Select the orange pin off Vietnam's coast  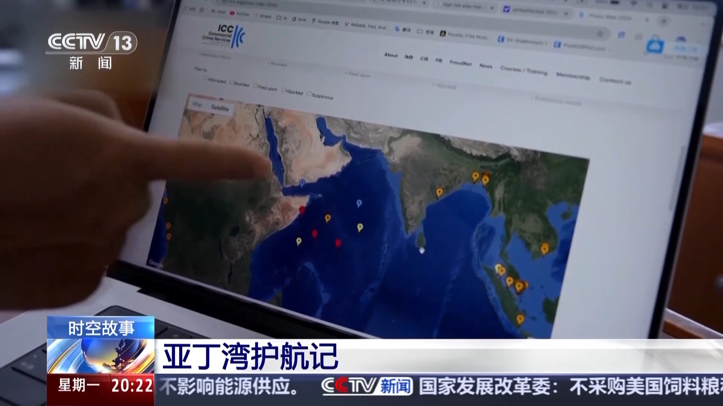(x=545, y=248)
